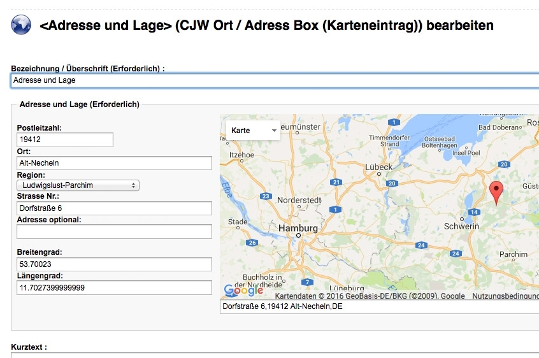This screenshot has width=539, height=358.
Task: Click the Bad Doberan label on the map
Action: click(x=498, y=127)
